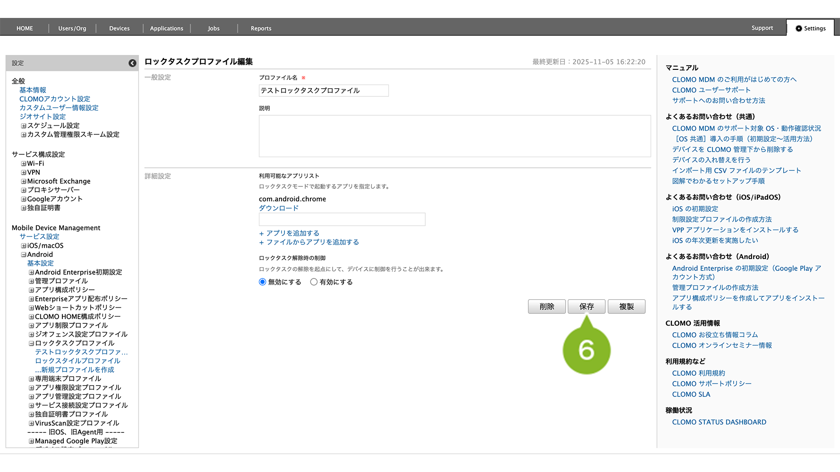This screenshot has width=840, height=472.
Task: Expand the iOS/macOS tree node
Action: (24, 246)
